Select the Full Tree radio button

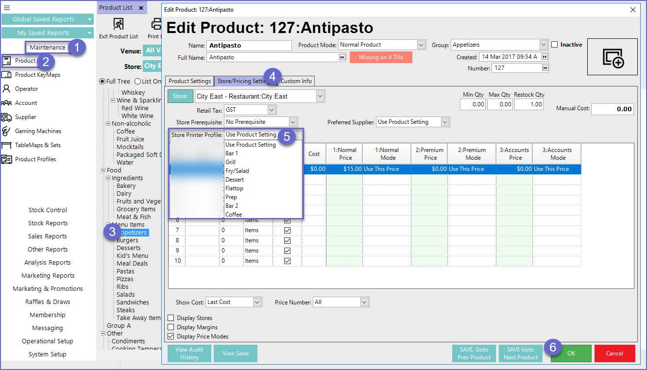102,82
